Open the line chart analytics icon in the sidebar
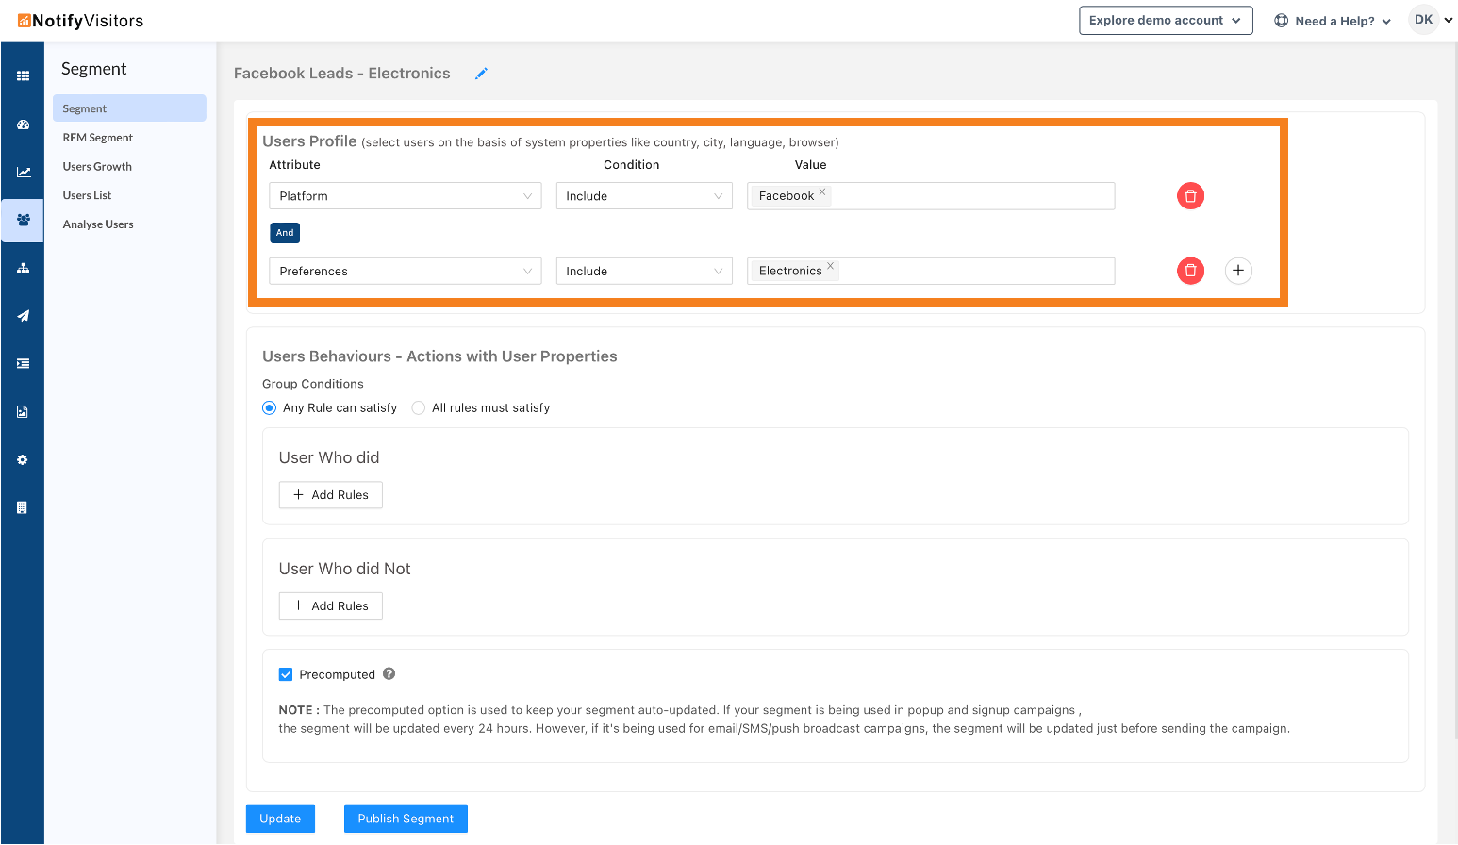1458x845 pixels. coord(23,172)
